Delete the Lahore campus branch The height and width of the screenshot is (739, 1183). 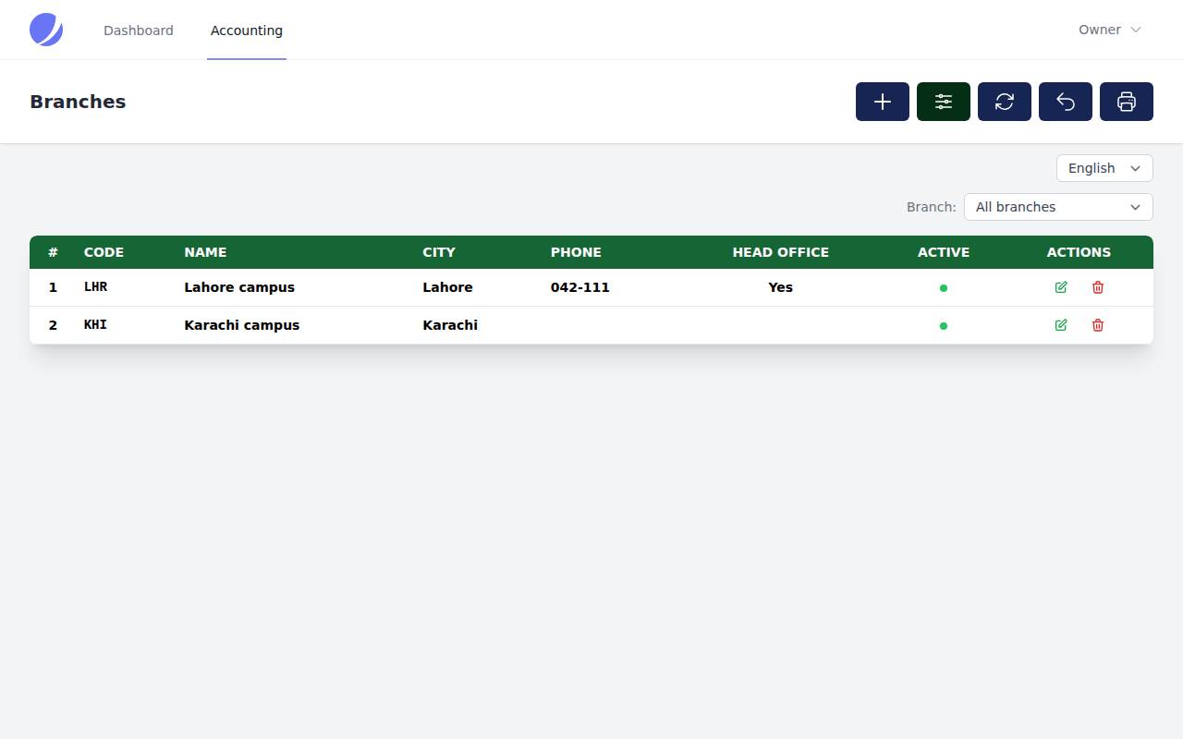tap(1098, 287)
